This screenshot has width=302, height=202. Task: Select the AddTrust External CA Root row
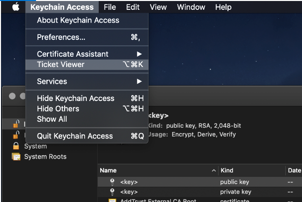click(x=200, y=200)
